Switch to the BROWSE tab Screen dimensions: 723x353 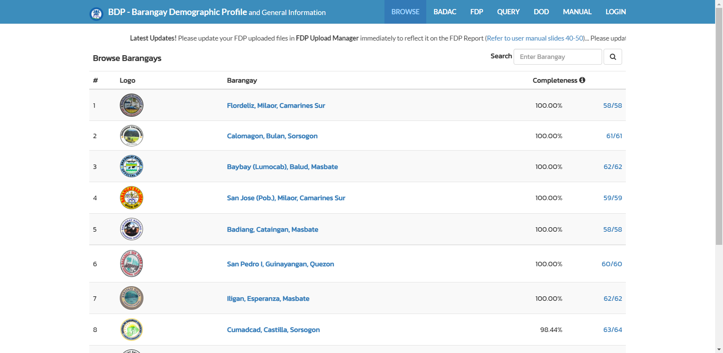[x=405, y=12]
